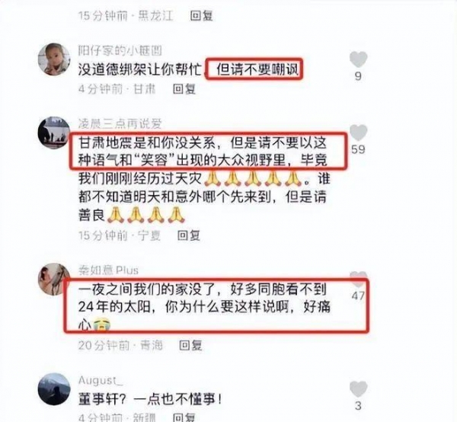Like the comment by 阳仔家的小铤圆
This screenshot has width=457, height=422.
(358, 59)
